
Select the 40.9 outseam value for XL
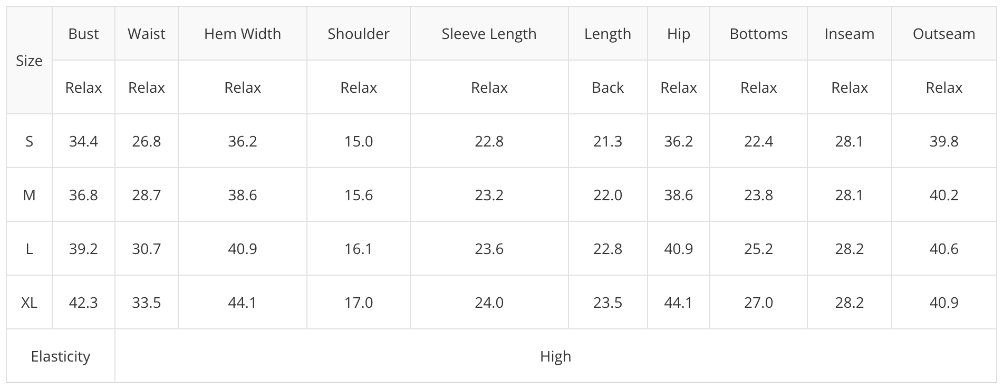(x=944, y=303)
